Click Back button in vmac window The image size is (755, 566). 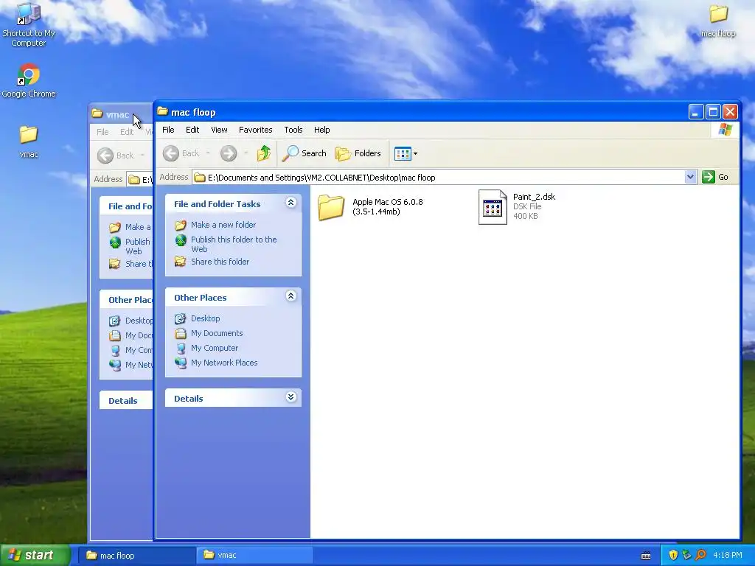tap(116, 156)
